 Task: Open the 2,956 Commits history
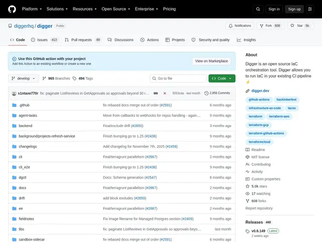coord(217,93)
